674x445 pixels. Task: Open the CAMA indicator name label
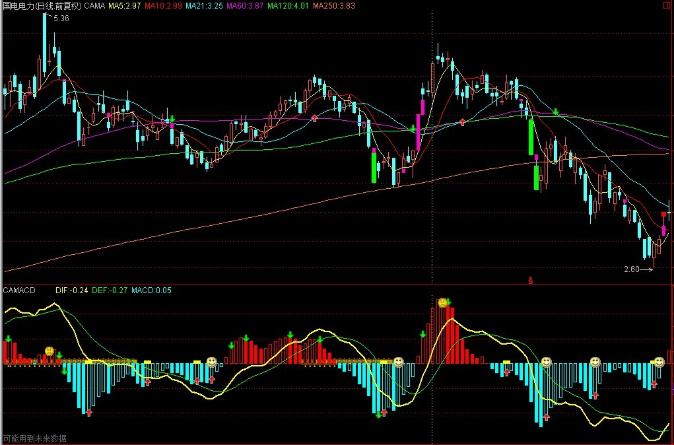pos(95,6)
